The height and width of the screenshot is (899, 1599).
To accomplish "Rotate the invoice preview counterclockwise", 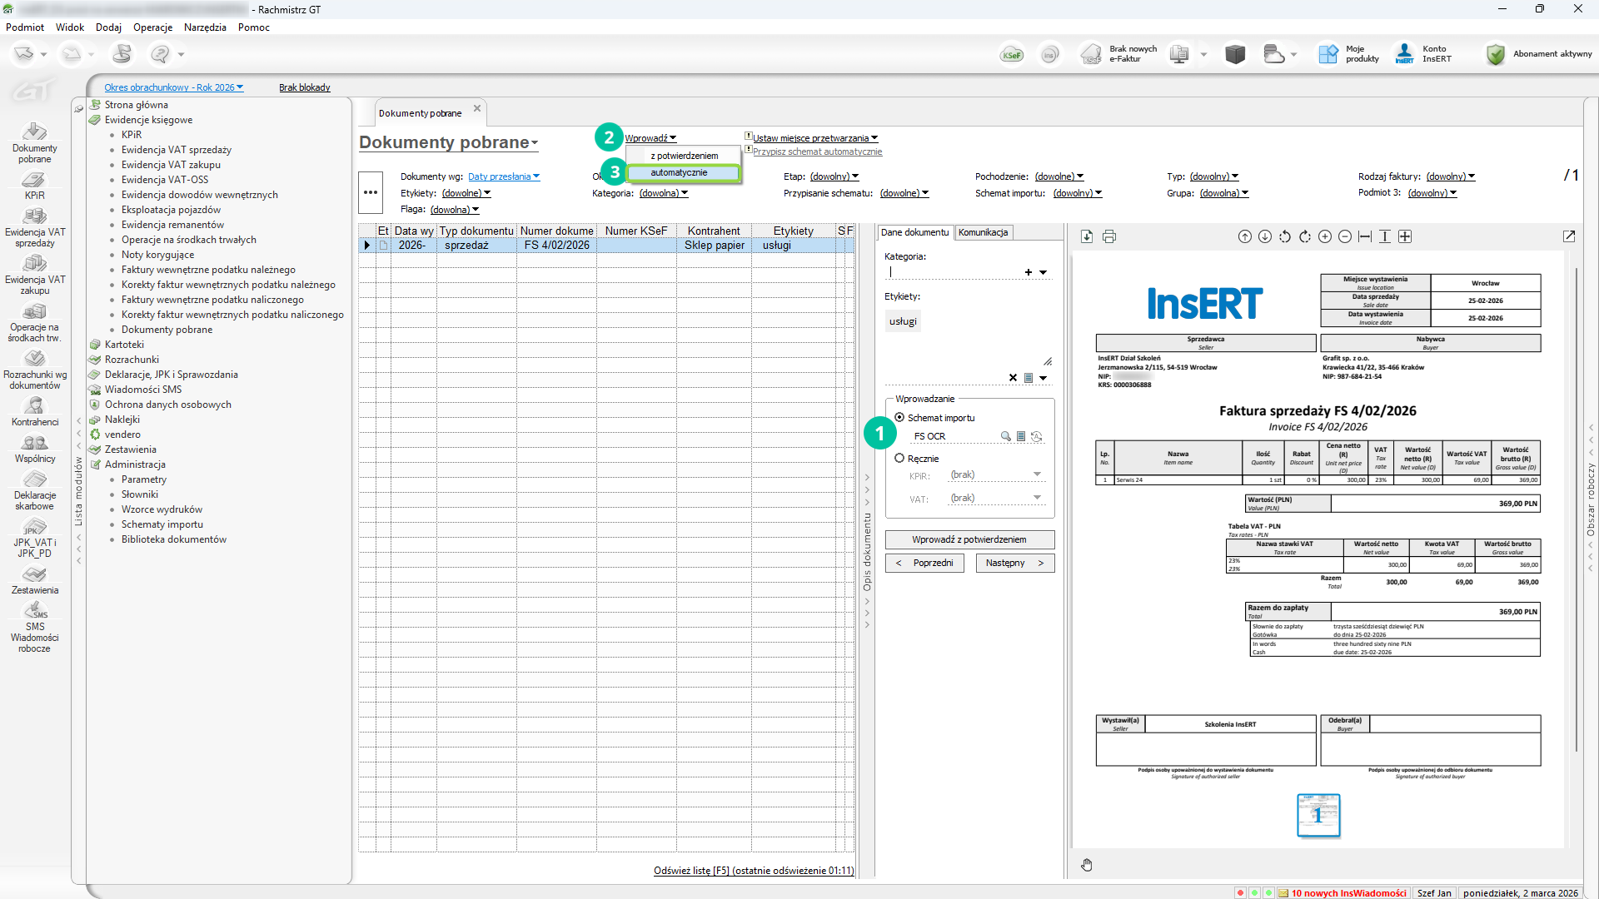I will click(1284, 236).
